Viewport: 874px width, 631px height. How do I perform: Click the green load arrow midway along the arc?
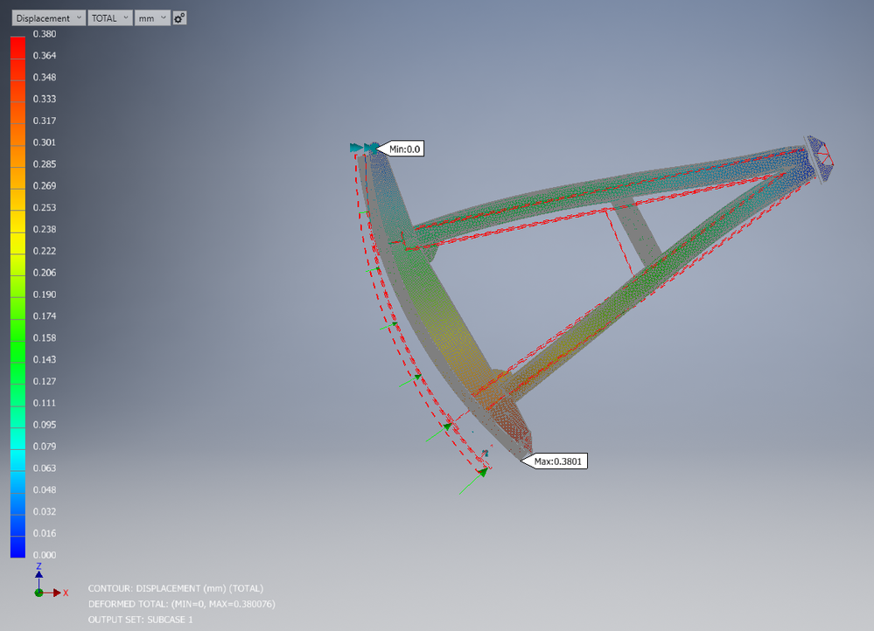[388, 326]
